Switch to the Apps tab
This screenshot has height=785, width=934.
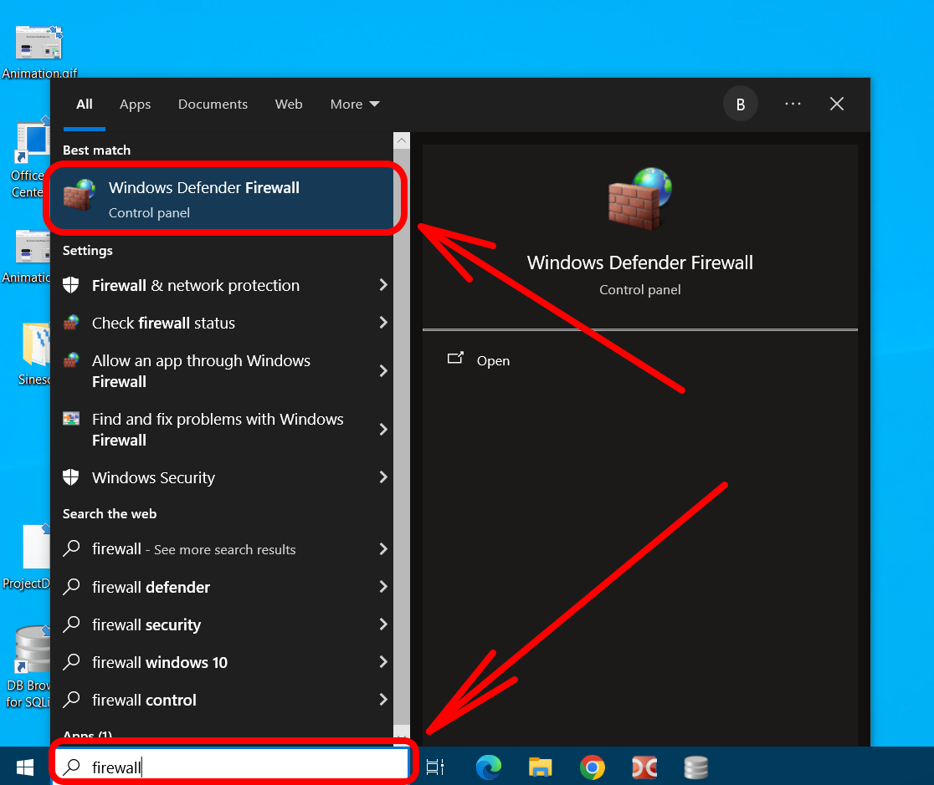[135, 104]
